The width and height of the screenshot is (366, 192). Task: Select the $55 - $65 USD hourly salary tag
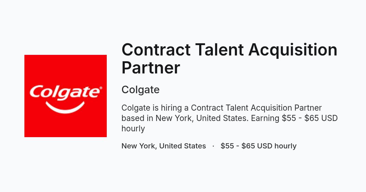coord(259,146)
